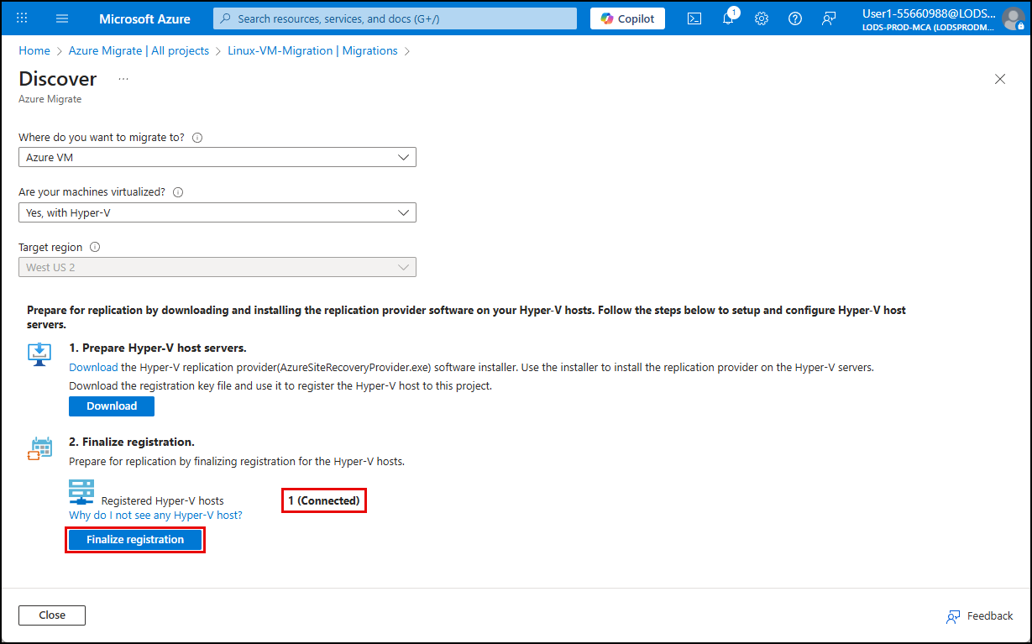This screenshot has width=1032, height=644.
Task: Click the Finalize registration button
Action: [135, 540]
